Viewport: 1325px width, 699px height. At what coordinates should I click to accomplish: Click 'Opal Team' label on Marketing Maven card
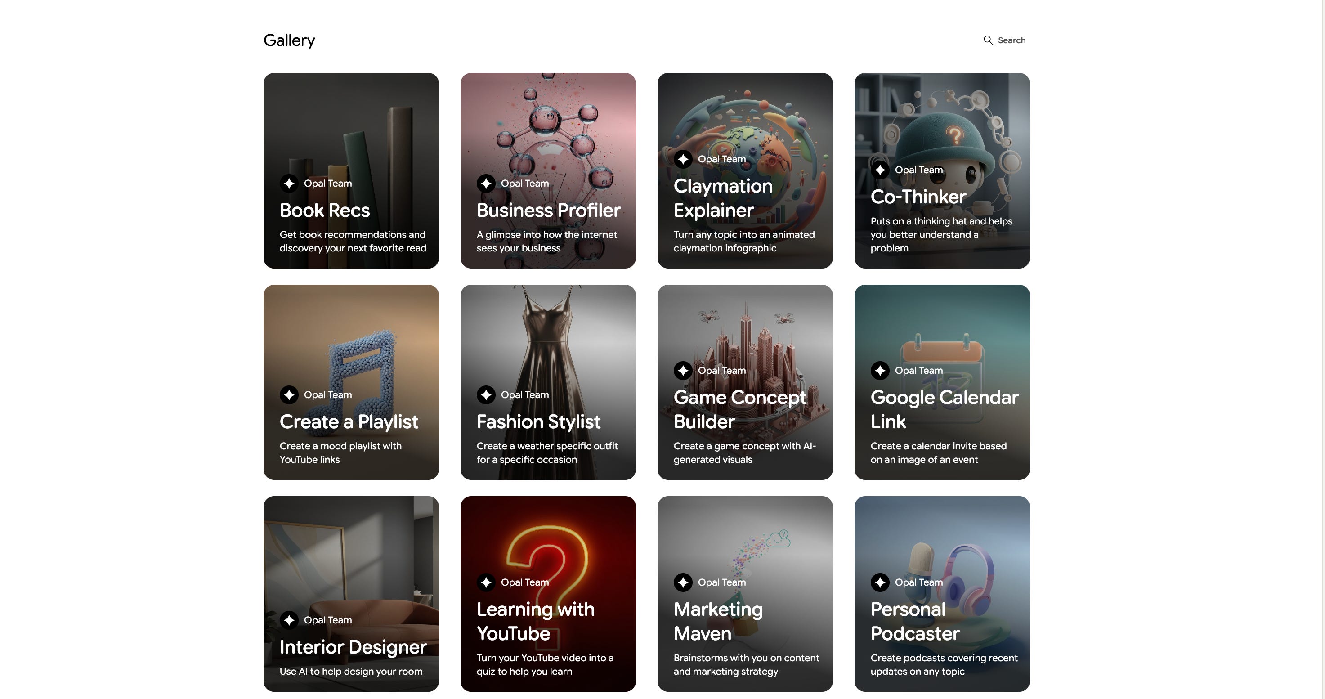(722, 582)
